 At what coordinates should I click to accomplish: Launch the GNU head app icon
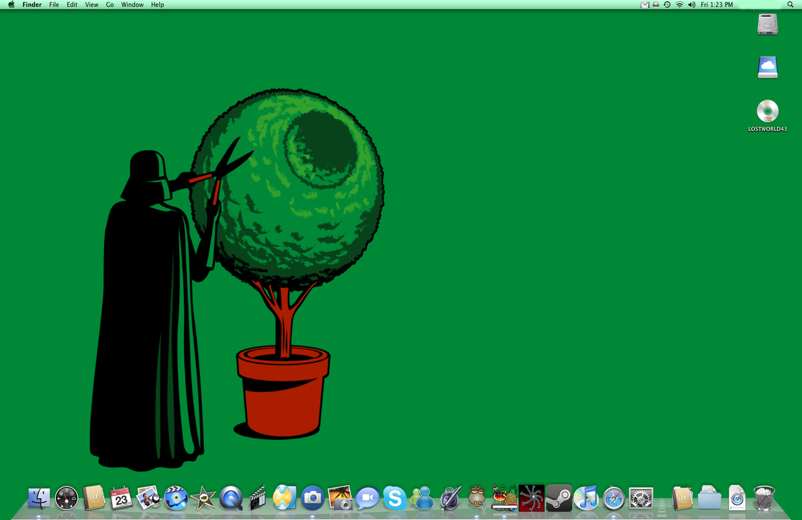point(477,498)
